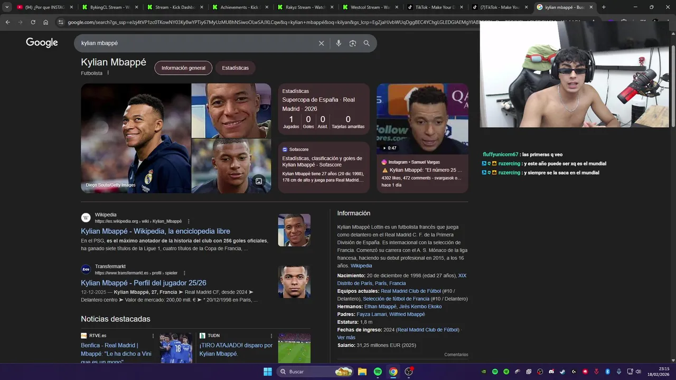676x380 pixels.
Task: Click the image gallery icon on photo collage
Action: click(259, 181)
